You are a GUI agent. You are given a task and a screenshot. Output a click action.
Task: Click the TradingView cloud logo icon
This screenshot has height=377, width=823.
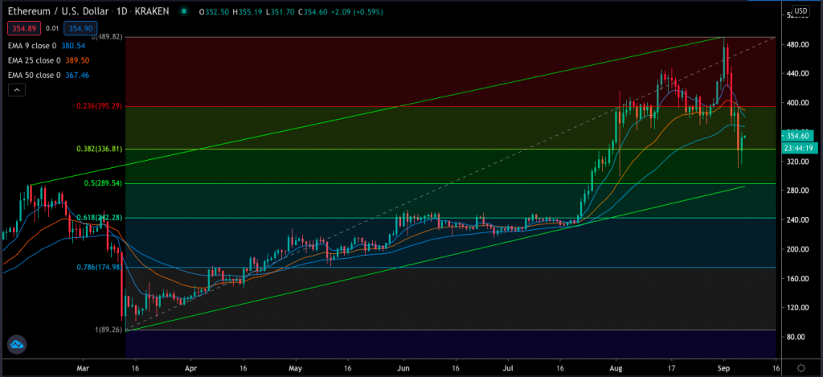17,345
